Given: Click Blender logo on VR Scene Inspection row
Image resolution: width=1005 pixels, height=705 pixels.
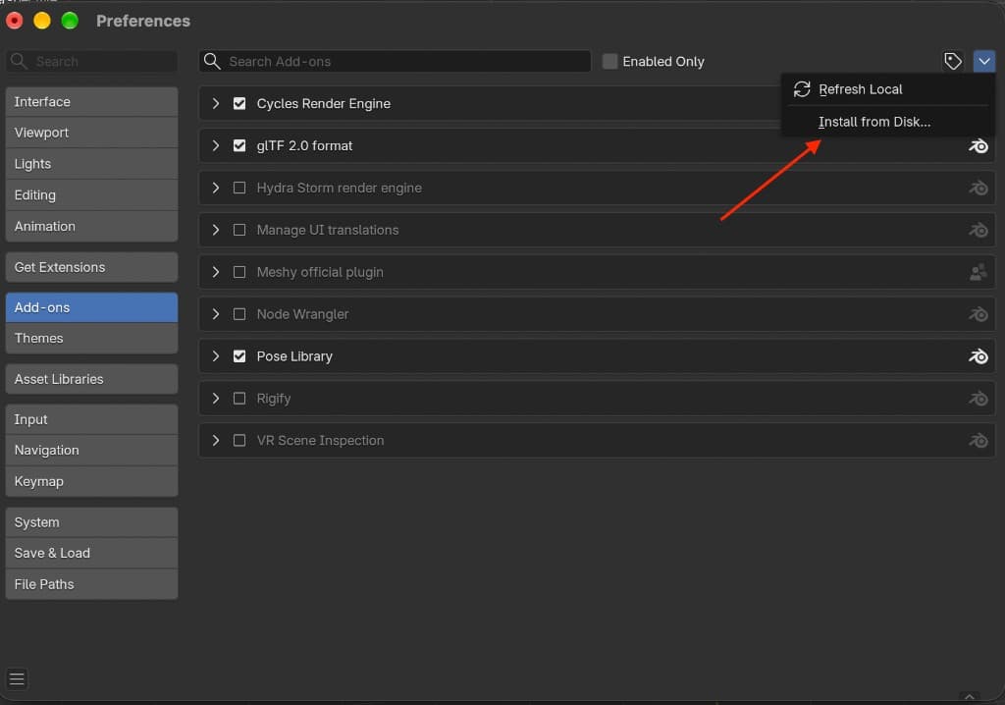Looking at the screenshot, I should click(x=979, y=441).
